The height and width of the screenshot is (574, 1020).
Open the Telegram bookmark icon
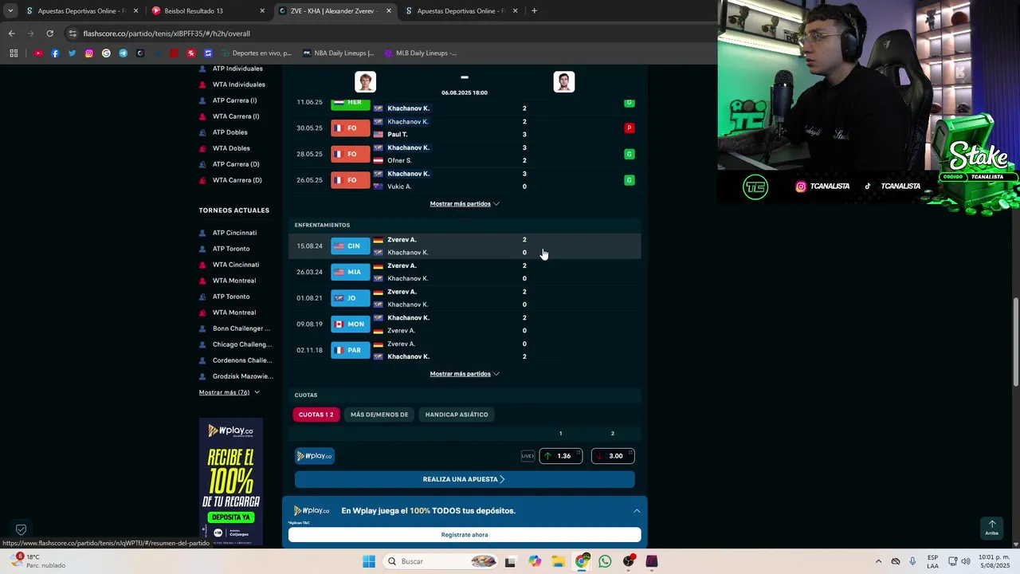[x=123, y=53]
